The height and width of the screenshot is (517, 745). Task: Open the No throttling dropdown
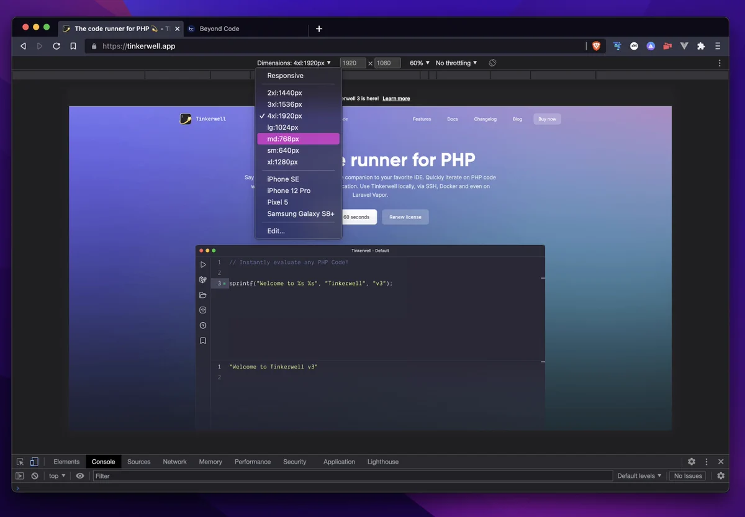[456, 63]
